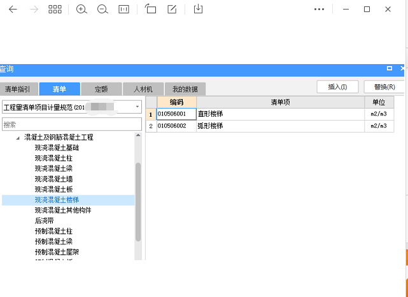Screen dimensions: 408x297
Task: Collapse the 混凝土及钢筋混凝土工程 tree node
Action: click(x=18, y=138)
